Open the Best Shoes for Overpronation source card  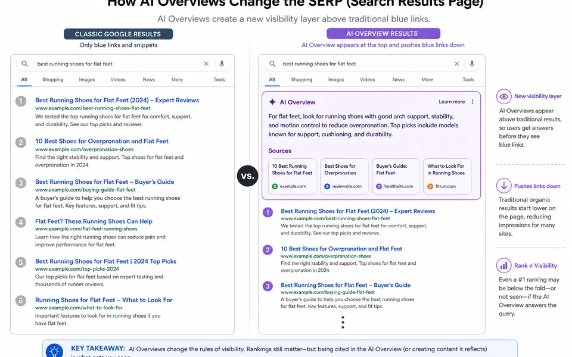(344, 176)
